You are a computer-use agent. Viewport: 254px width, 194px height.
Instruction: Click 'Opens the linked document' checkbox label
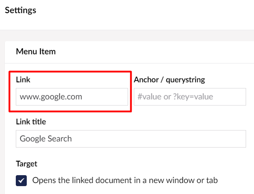pyautogui.click(x=125, y=180)
